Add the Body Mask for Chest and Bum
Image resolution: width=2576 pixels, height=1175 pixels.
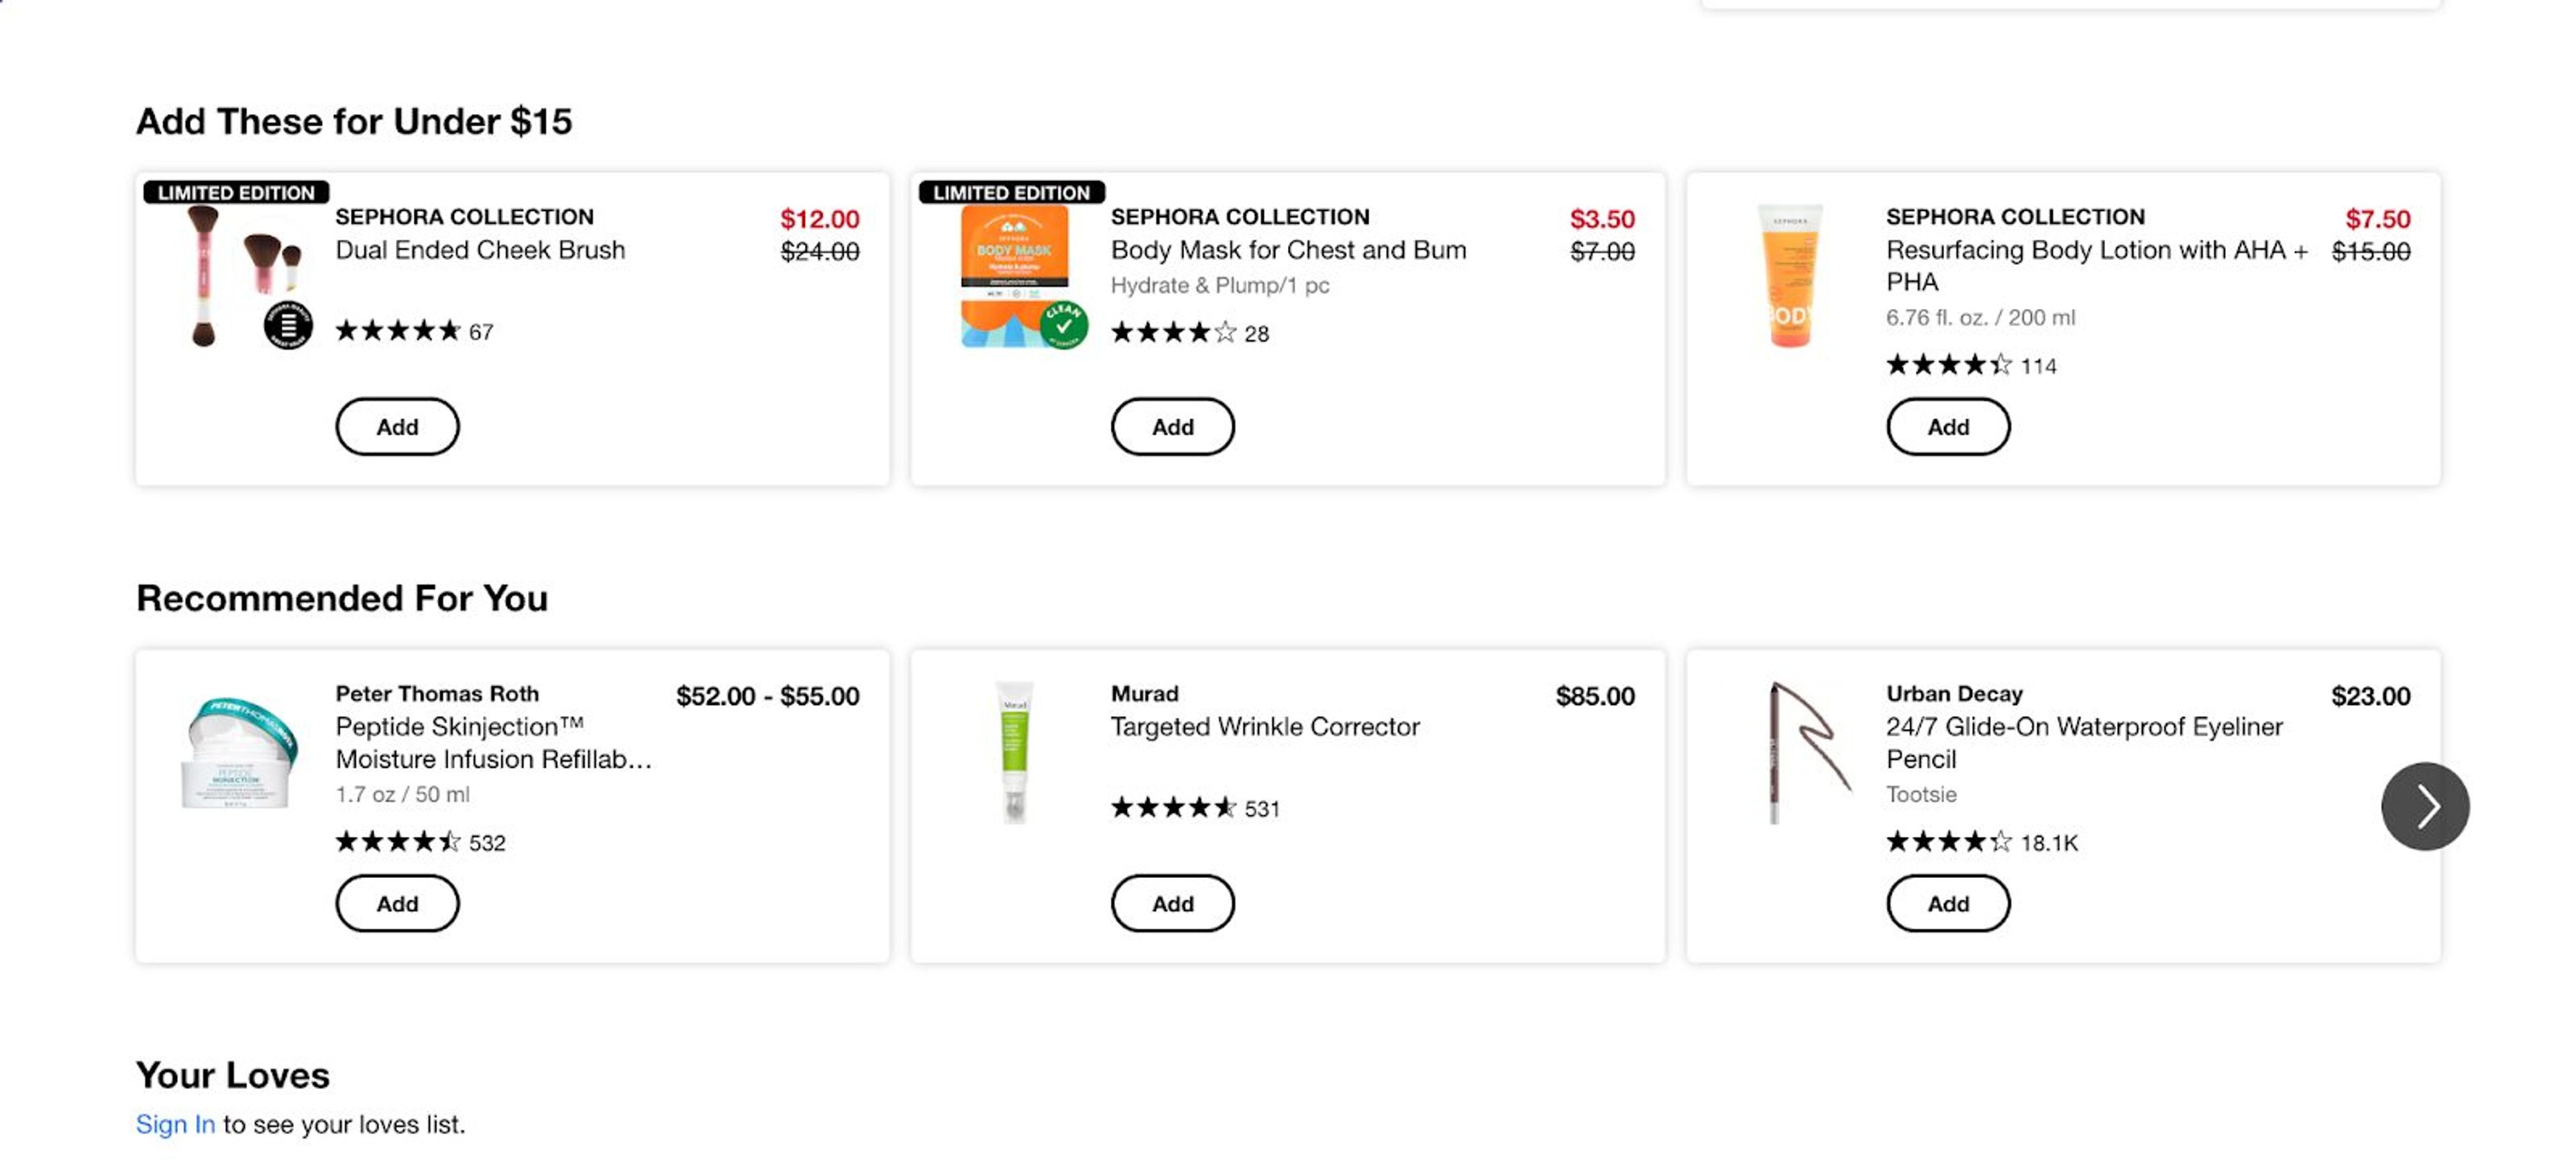click(1172, 426)
